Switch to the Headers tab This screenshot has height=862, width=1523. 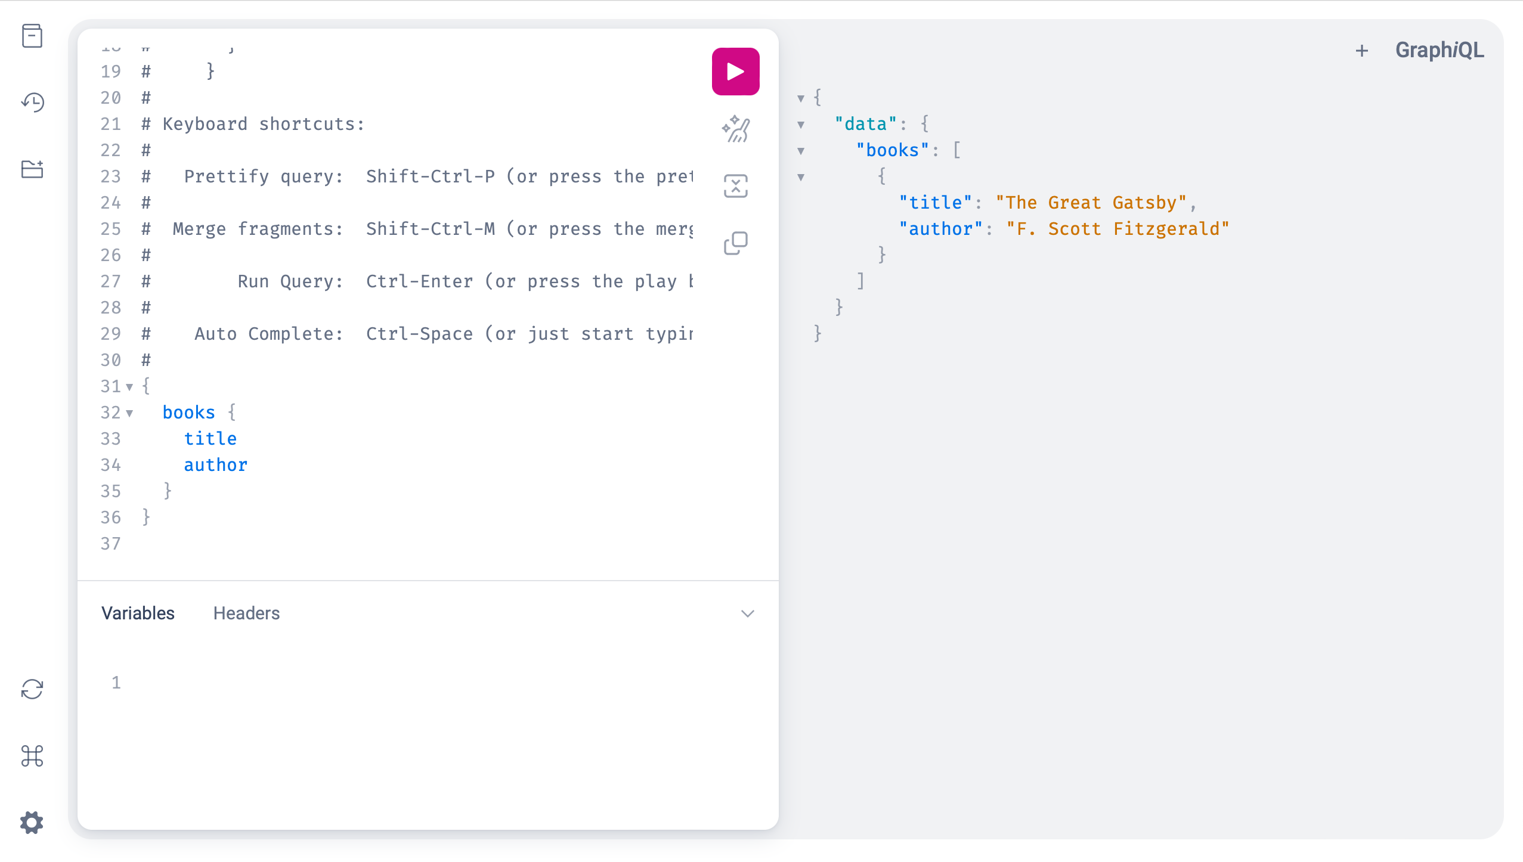tap(246, 613)
